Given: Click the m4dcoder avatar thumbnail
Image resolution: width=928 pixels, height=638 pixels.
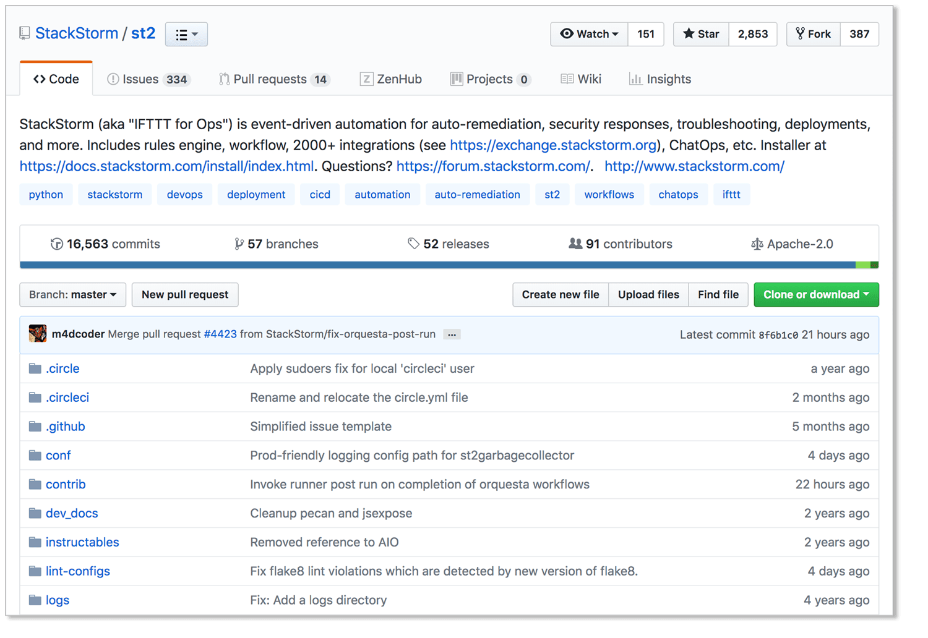Looking at the screenshot, I should pyautogui.click(x=38, y=334).
